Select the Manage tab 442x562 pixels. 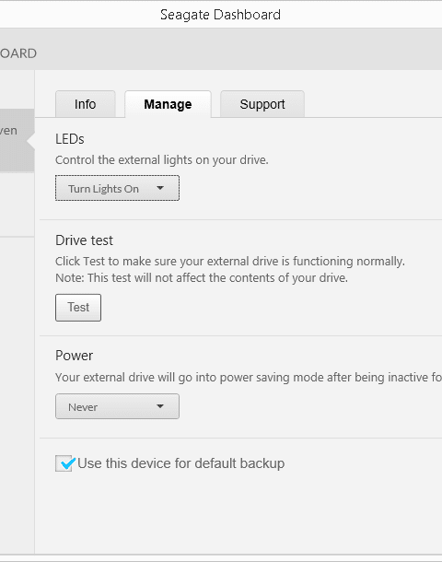(168, 104)
